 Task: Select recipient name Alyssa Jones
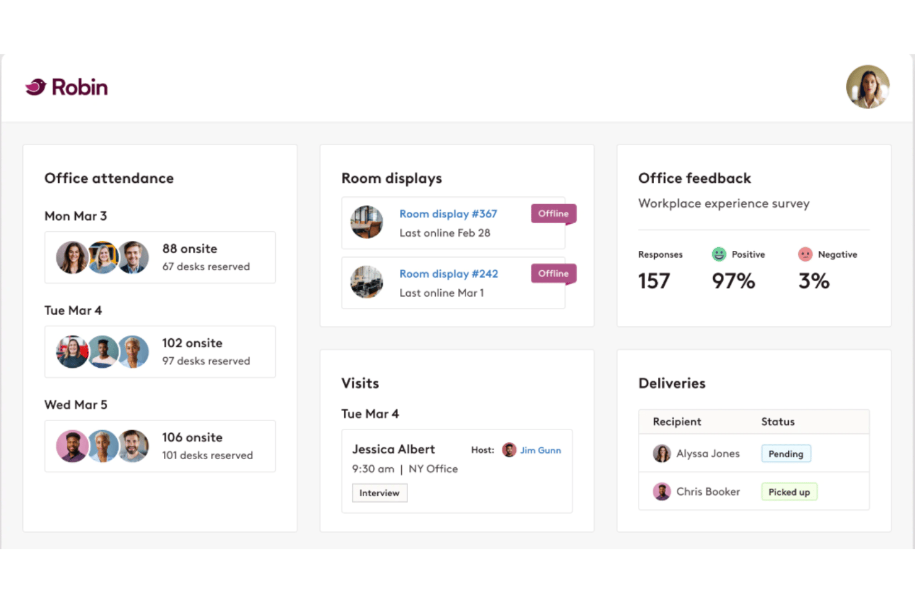click(x=708, y=454)
